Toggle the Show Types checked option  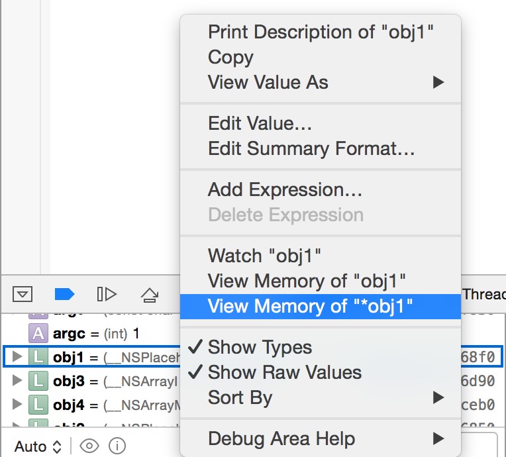click(x=260, y=347)
